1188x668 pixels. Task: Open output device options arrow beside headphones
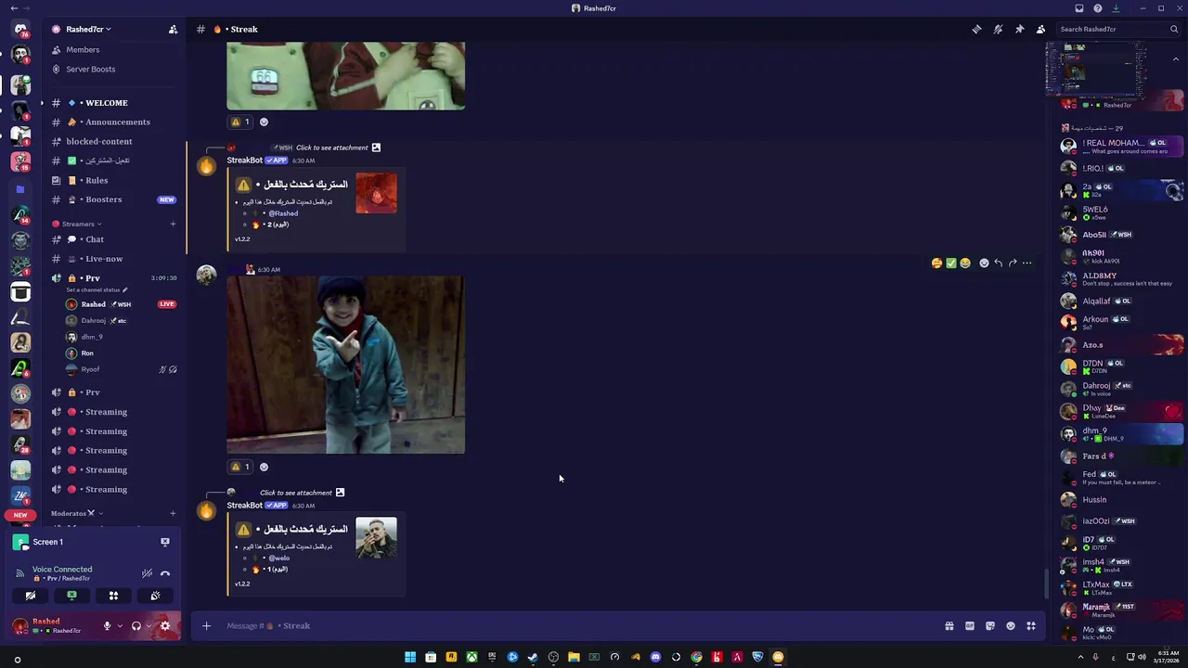tap(148, 626)
